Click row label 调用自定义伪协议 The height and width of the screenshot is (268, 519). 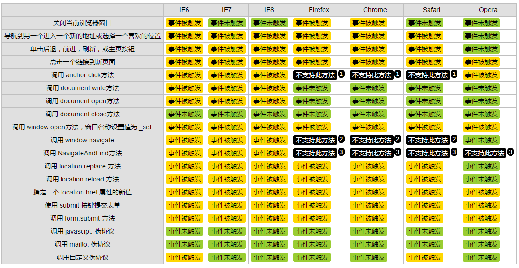(x=83, y=257)
